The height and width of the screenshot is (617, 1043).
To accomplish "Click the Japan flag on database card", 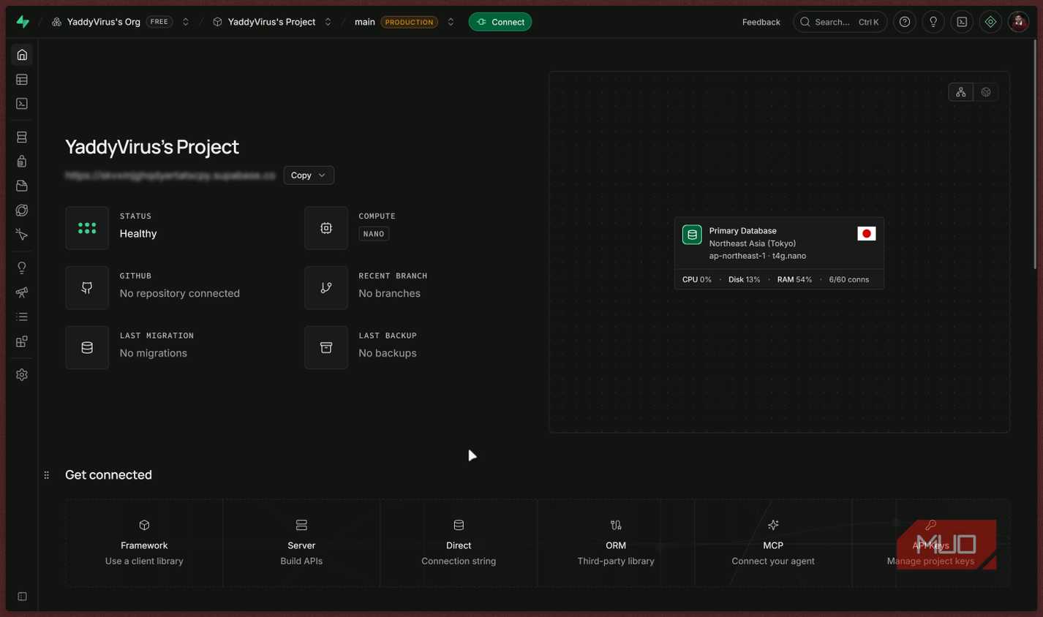I will (867, 234).
